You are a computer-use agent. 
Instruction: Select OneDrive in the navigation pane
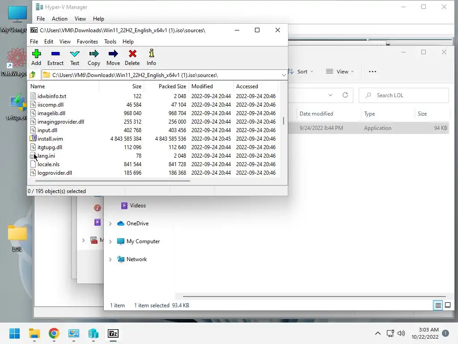[133, 224]
